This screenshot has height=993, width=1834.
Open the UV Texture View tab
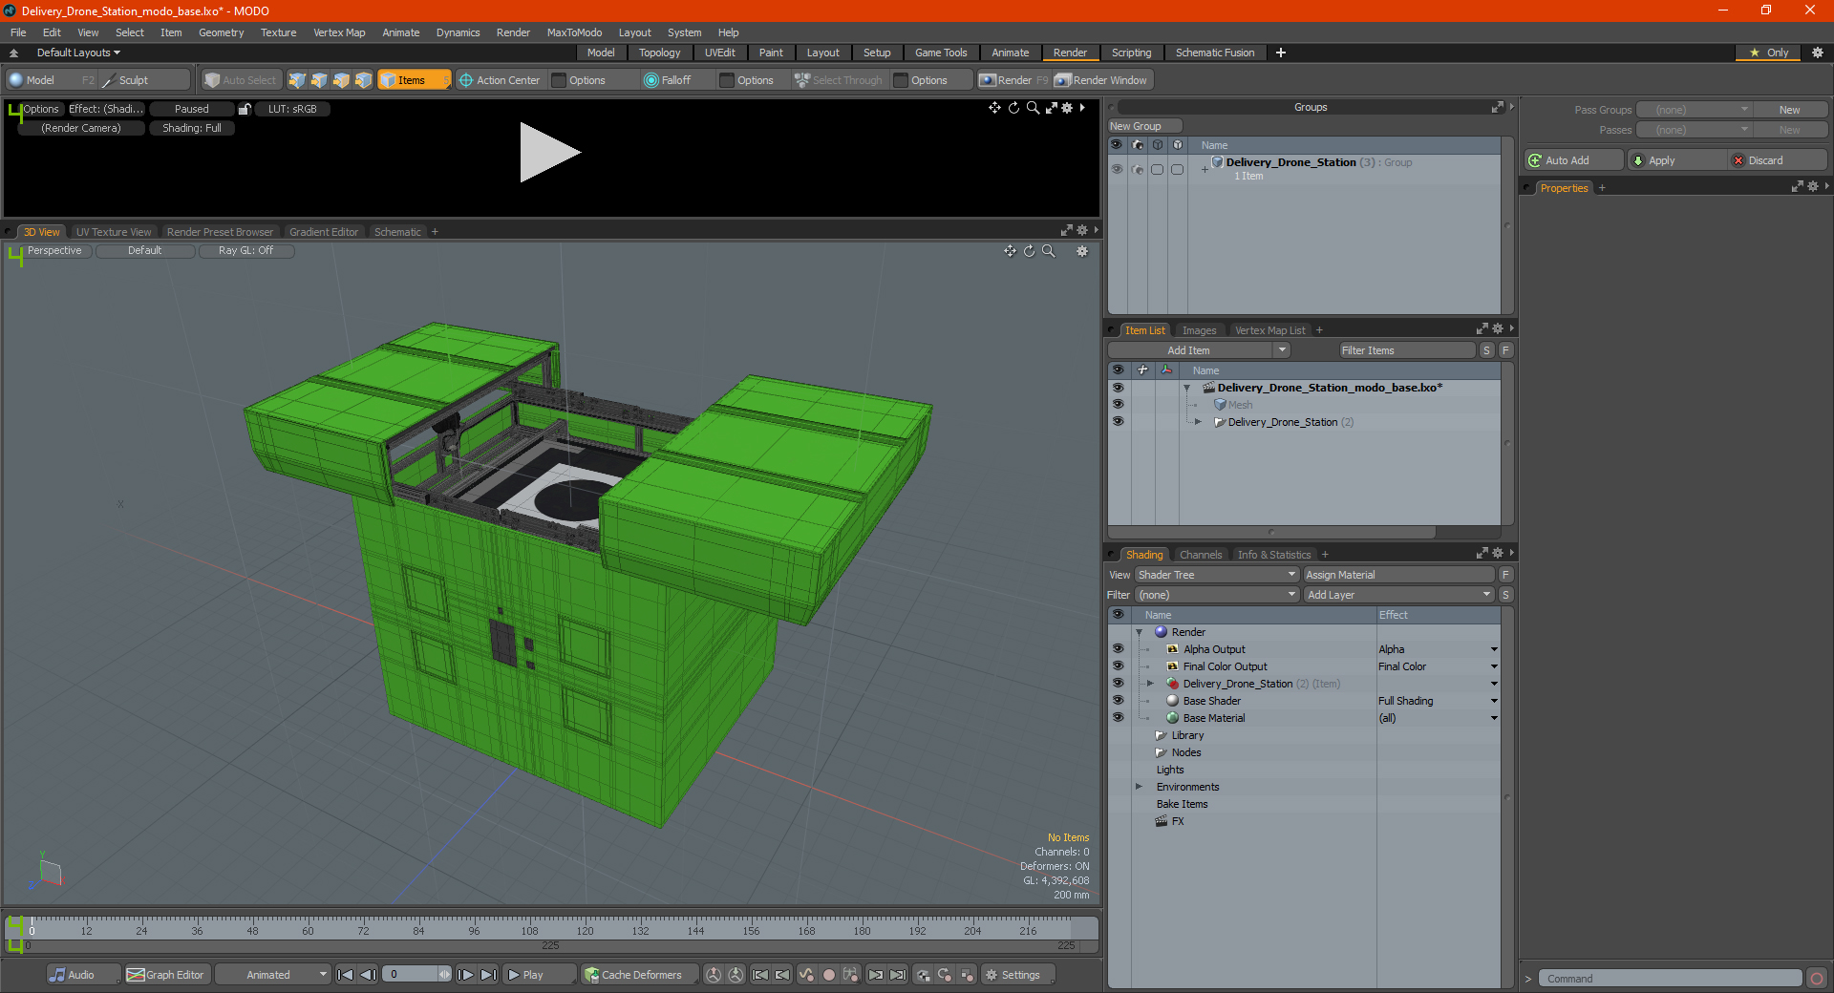[x=114, y=232]
